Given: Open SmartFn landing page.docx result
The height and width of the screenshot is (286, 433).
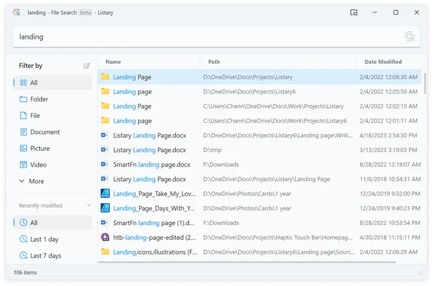Looking at the screenshot, I should (151, 164).
